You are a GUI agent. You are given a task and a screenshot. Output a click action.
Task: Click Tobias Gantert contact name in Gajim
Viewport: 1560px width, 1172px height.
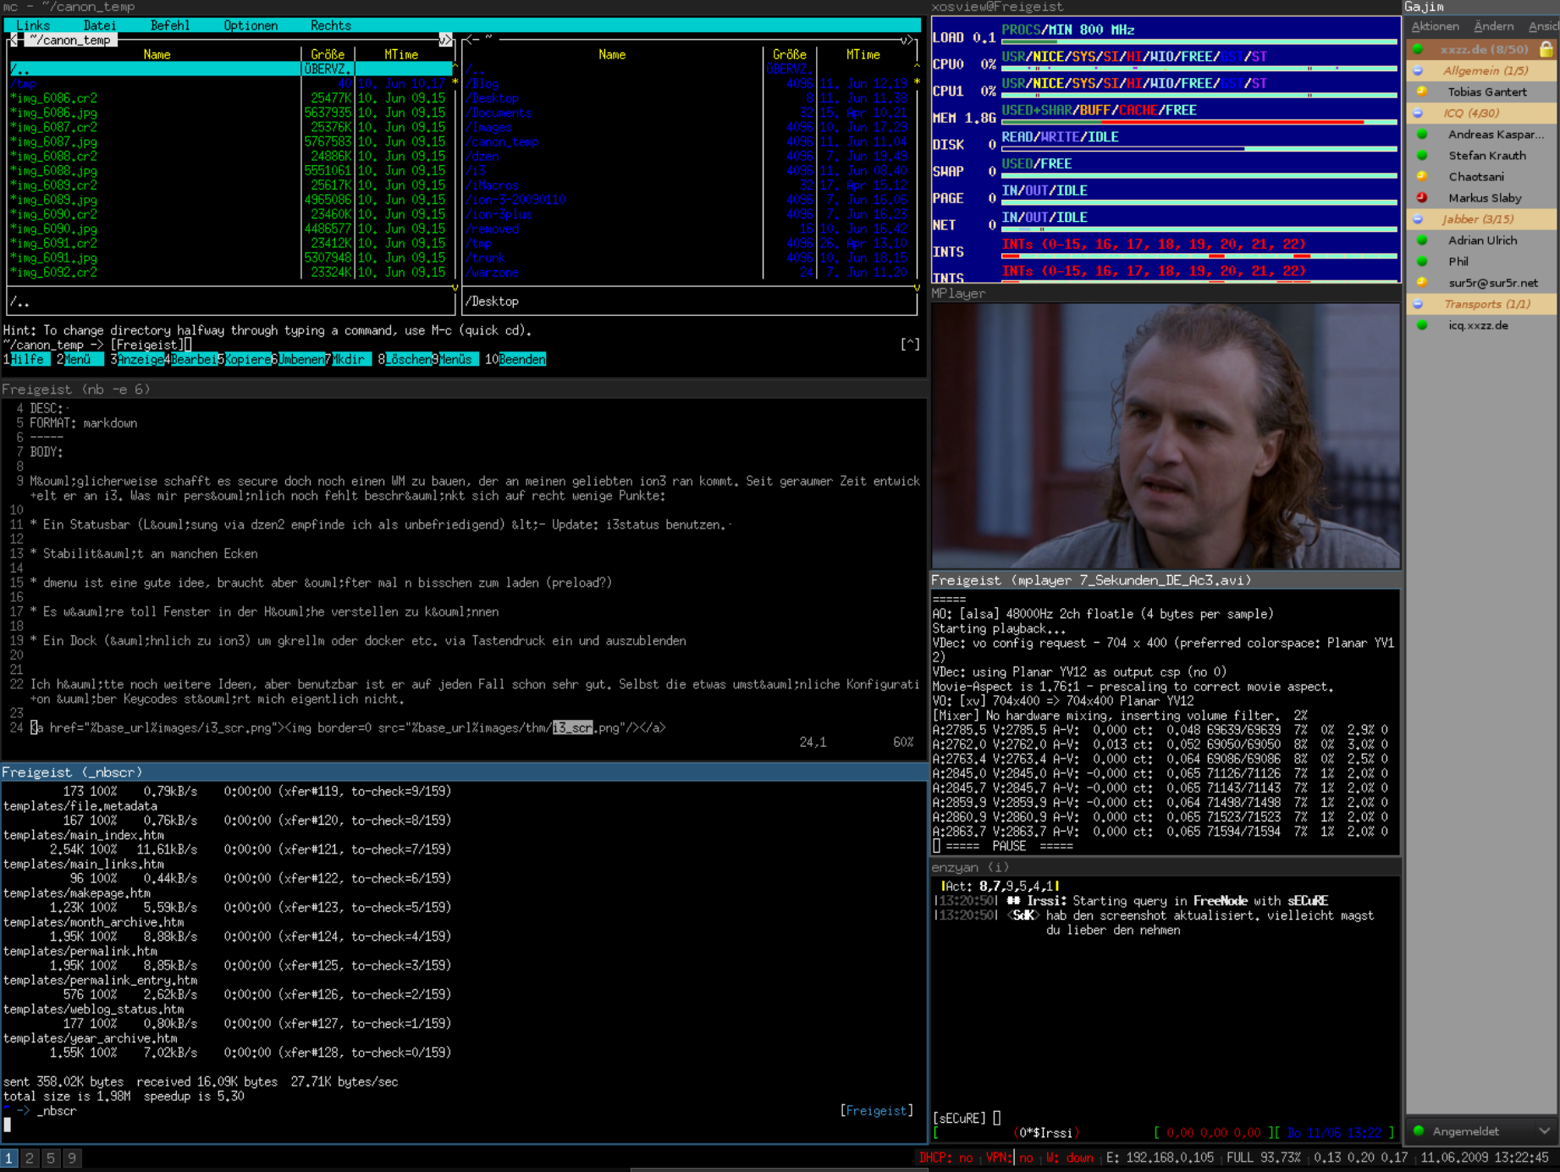tap(1487, 91)
